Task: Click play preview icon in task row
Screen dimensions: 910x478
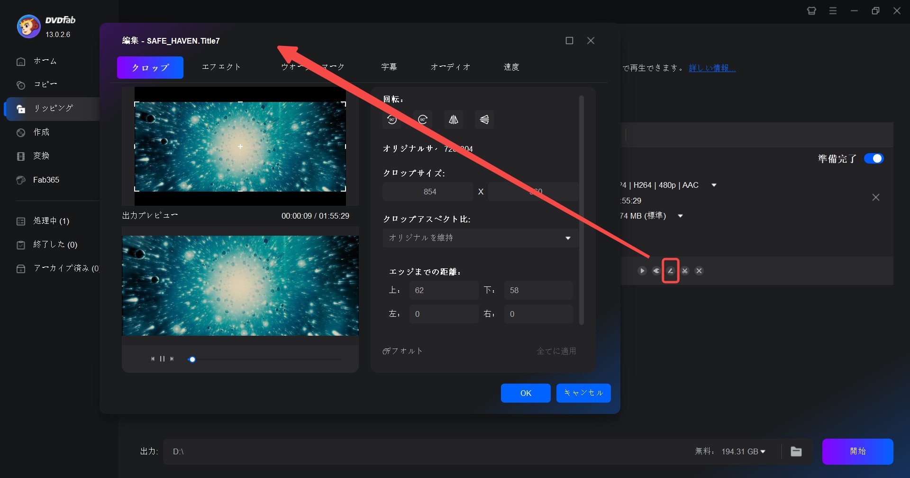Action: [642, 271]
